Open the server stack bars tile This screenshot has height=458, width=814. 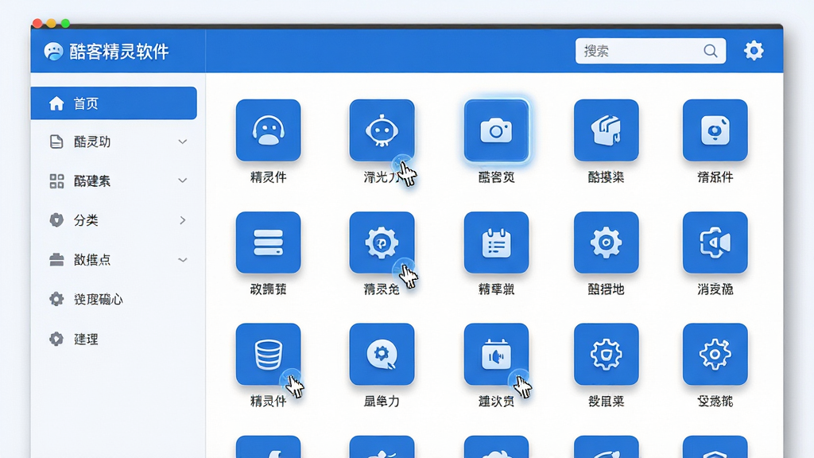[x=268, y=243]
